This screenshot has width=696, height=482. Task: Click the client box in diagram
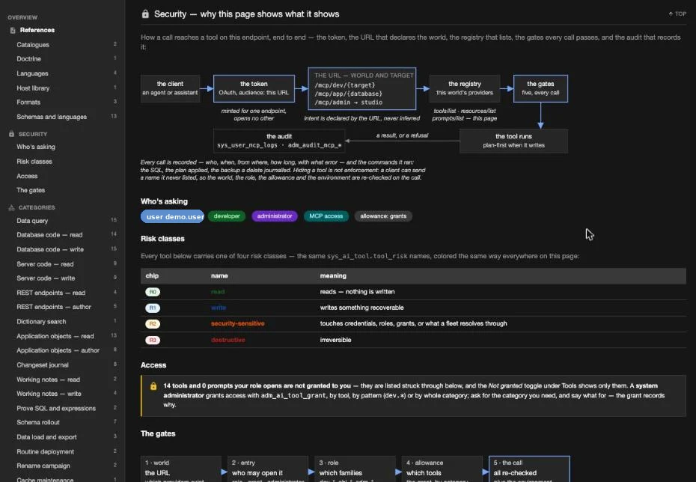pos(170,88)
